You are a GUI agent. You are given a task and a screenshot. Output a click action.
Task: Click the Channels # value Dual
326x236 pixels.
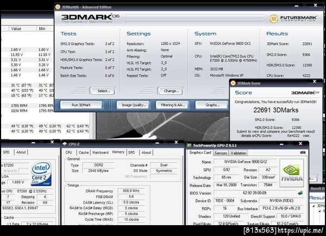pyautogui.click(x=164, y=165)
